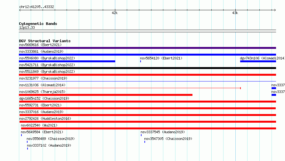Click the small blue mark under nsv5654120
This screenshot has height=161, width=285.
[141, 61]
